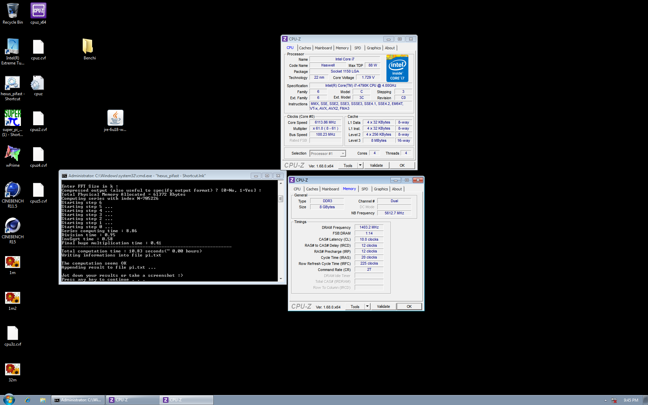This screenshot has width=648, height=405.
Task: Click cmd.exe title bar icon
Action: pos(64,176)
